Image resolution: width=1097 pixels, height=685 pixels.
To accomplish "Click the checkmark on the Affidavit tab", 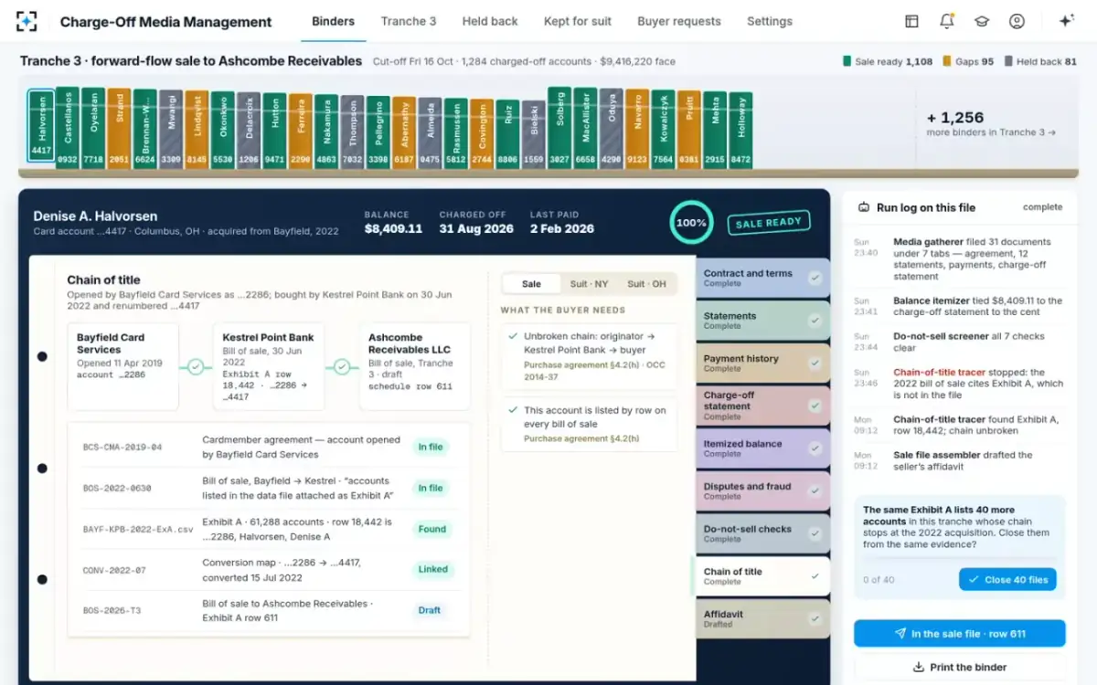I will 815,619.
